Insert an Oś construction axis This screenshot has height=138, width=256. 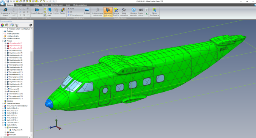(x=70, y=12)
